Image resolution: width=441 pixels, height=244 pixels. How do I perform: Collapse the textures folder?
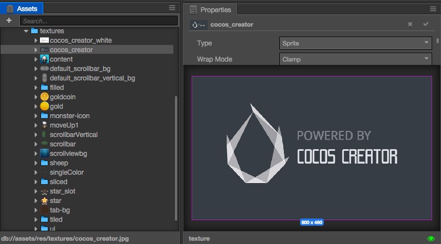coord(26,31)
